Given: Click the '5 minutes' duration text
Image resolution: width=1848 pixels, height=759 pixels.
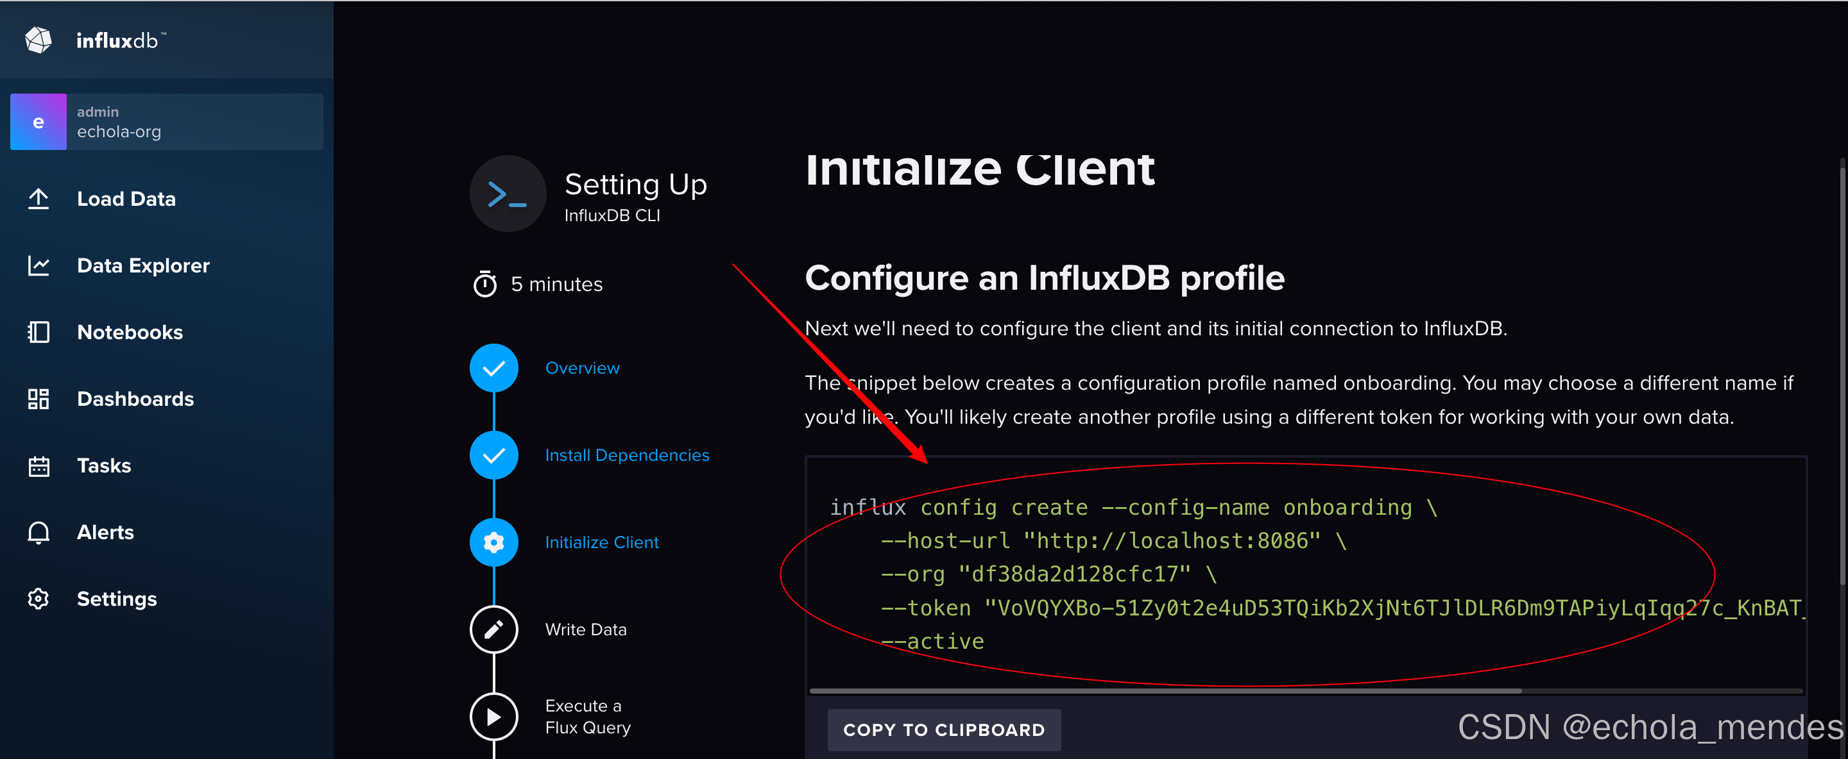Looking at the screenshot, I should point(557,285).
